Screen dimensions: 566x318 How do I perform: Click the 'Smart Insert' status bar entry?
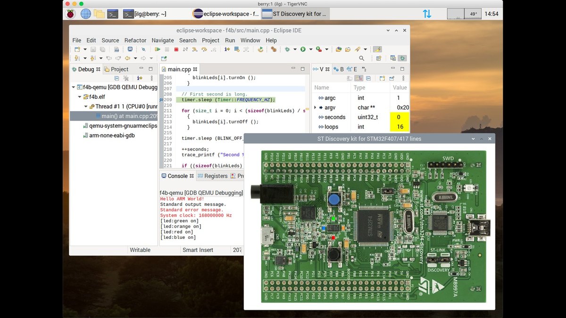coord(198,250)
